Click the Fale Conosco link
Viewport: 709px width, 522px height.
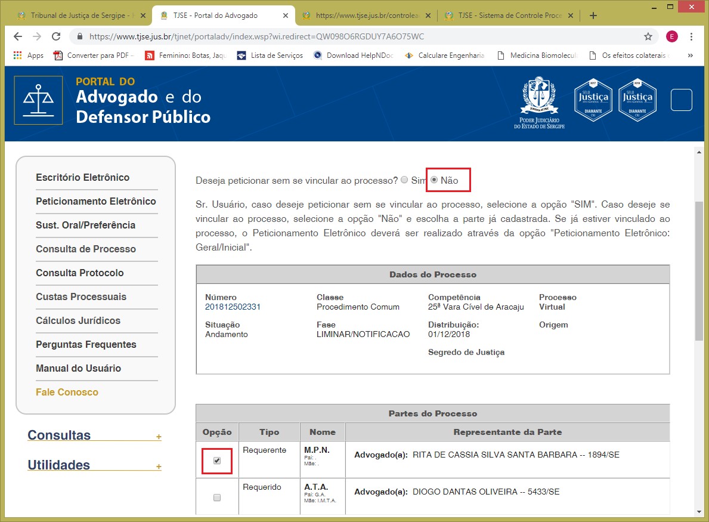(x=67, y=392)
